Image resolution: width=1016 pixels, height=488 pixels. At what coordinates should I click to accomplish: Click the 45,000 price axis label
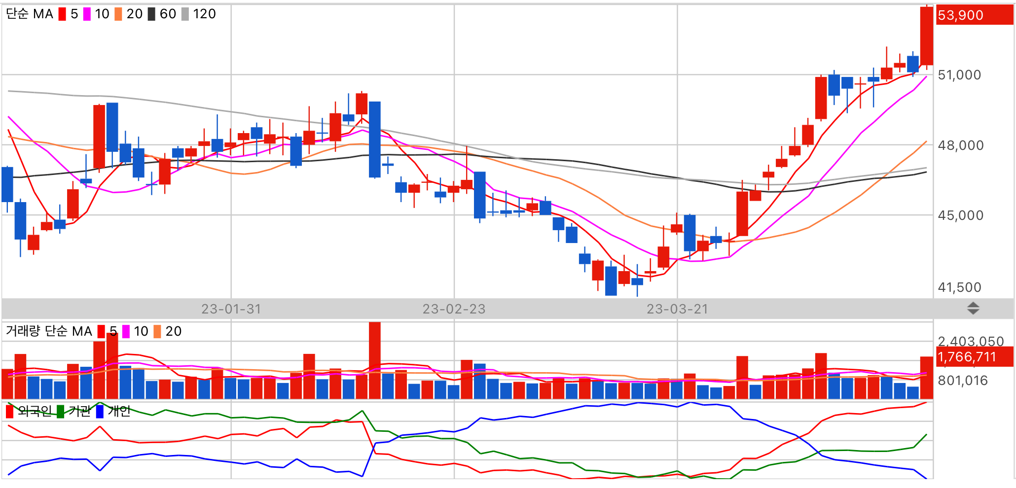pyautogui.click(x=960, y=215)
